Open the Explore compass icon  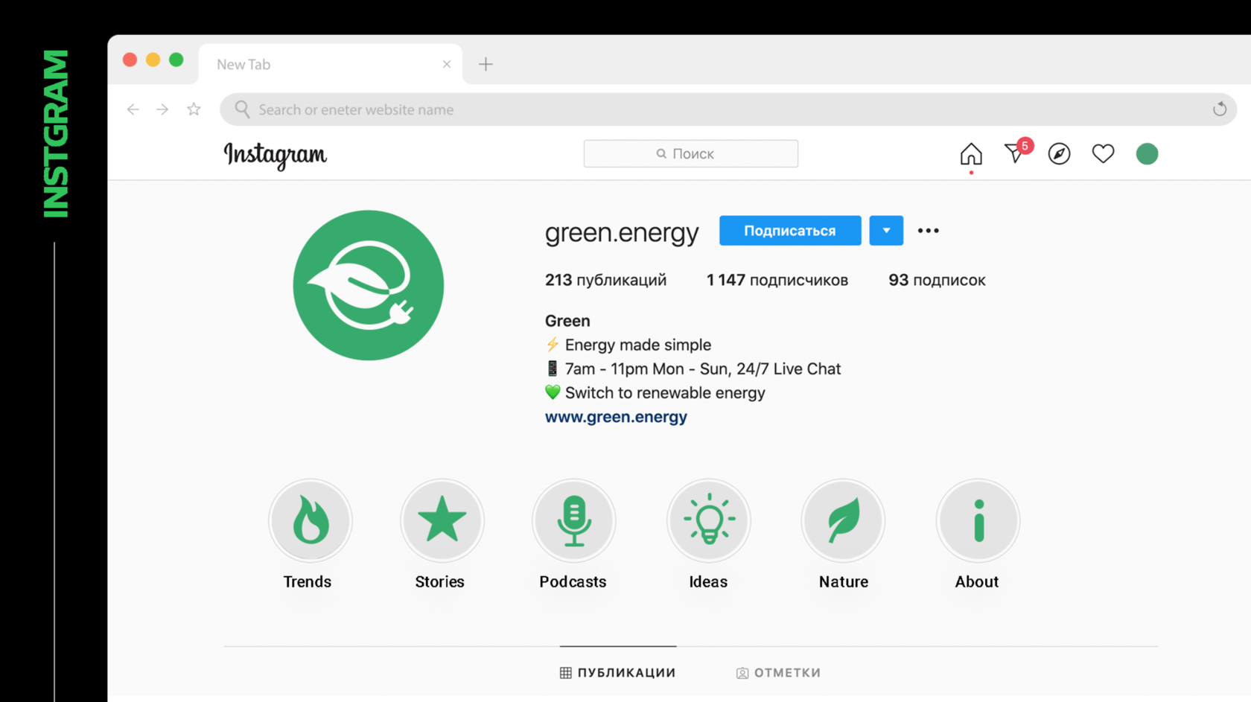coord(1059,154)
